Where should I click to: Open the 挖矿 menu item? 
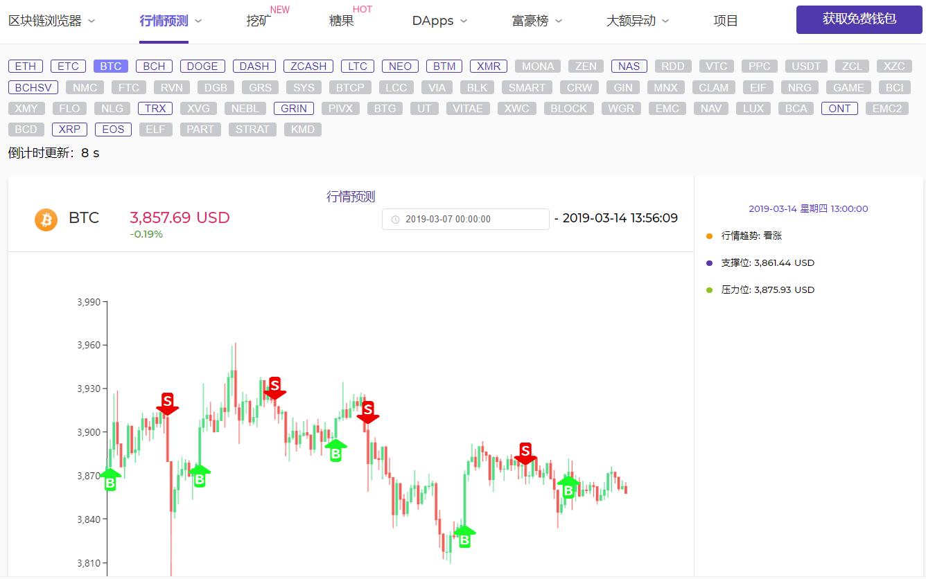point(259,21)
